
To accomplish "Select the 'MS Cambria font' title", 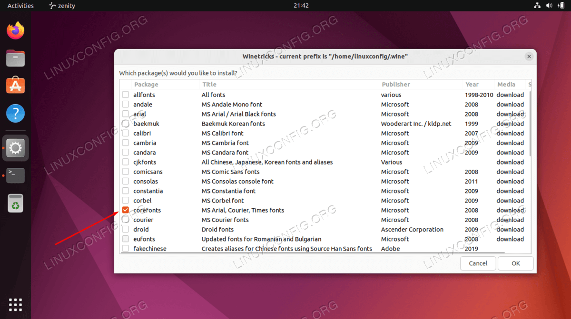I will 225,143.
